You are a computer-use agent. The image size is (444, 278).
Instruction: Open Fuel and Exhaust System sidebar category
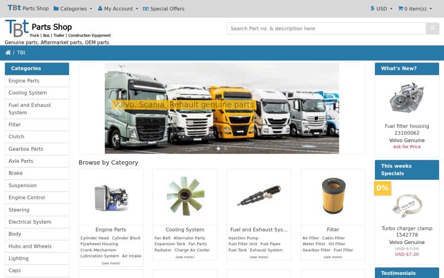(x=37, y=109)
